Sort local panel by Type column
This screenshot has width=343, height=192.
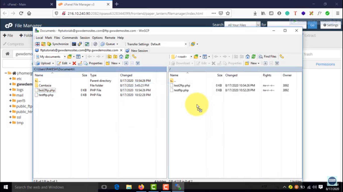tap(103, 75)
